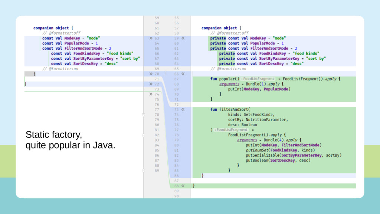
Task: Click the ': FoodListFragment' hint after popular()
Action: [x=258, y=79]
